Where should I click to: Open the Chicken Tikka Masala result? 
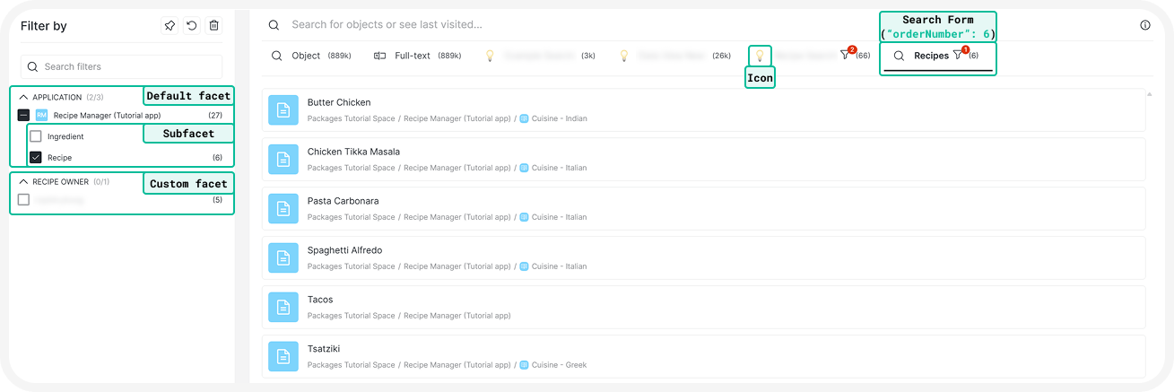coord(353,152)
